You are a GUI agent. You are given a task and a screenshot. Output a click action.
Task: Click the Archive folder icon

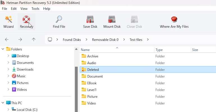pyautogui.click(x=84, y=56)
